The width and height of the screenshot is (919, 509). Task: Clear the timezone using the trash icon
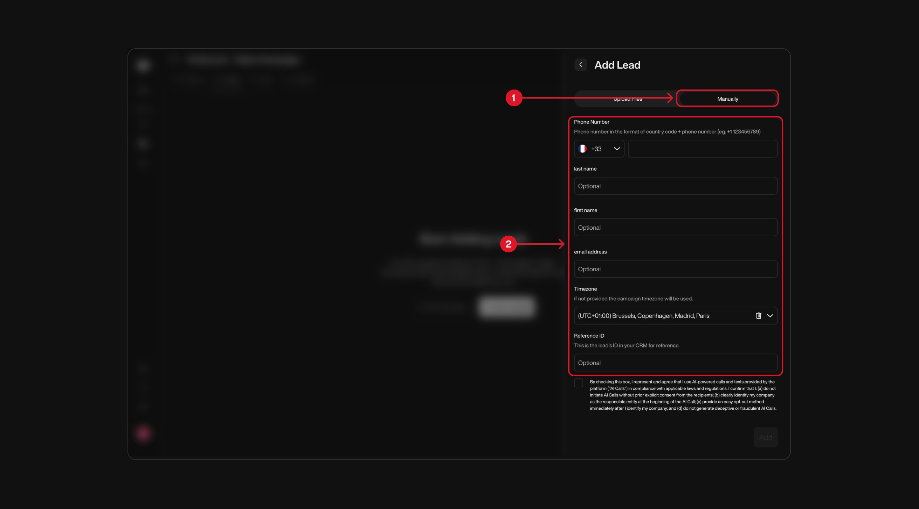click(758, 316)
